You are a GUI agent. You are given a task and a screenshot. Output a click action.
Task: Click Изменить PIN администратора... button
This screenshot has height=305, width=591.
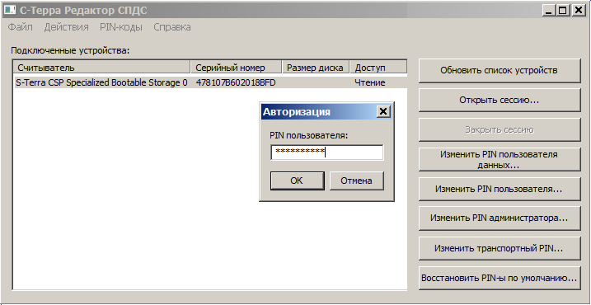click(x=500, y=218)
